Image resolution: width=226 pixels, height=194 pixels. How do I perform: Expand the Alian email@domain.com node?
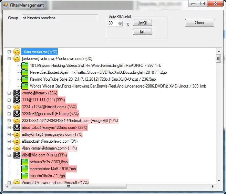point(9,148)
